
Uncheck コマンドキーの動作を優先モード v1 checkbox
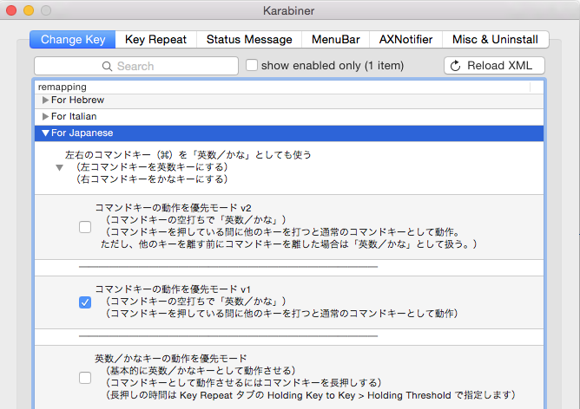(x=85, y=302)
